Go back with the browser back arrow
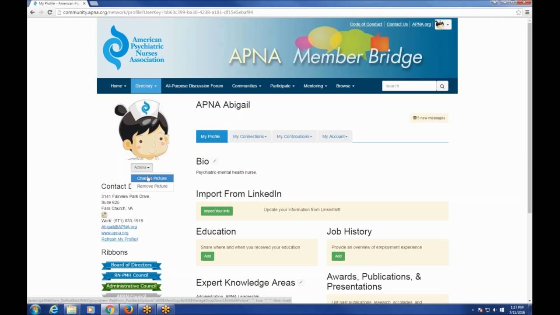The width and height of the screenshot is (560, 315). [x=32, y=12]
